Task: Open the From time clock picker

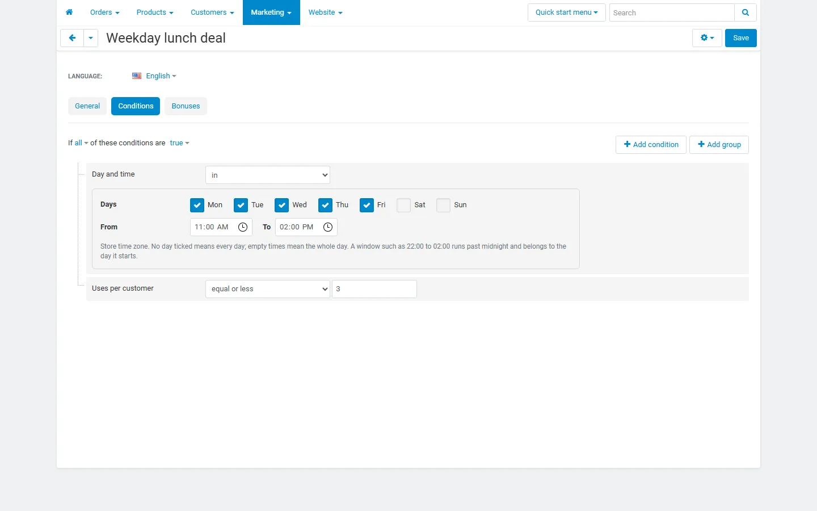Action: click(243, 227)
